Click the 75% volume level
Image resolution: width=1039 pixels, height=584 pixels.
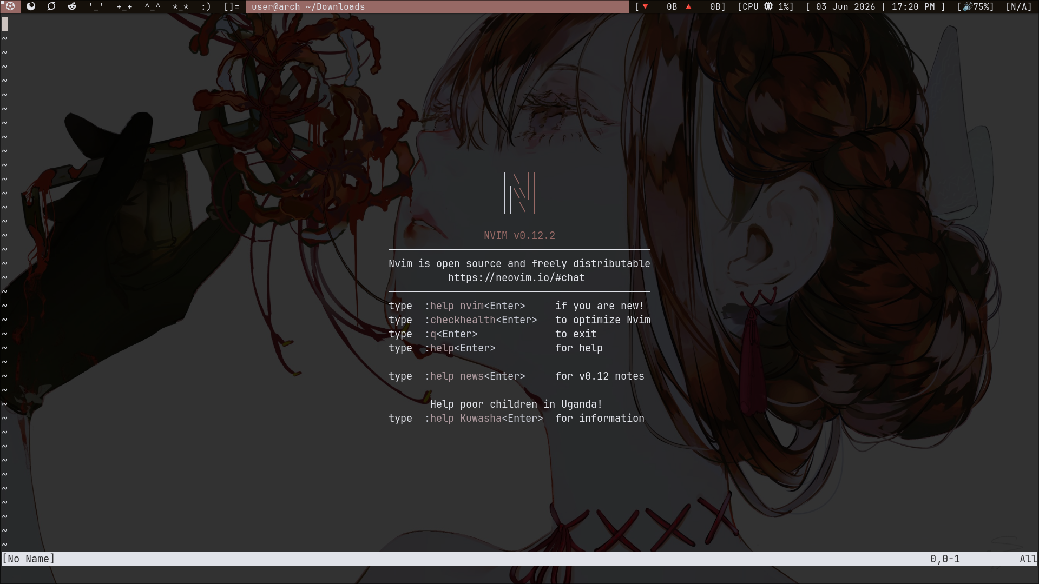[x=982, y=6]
